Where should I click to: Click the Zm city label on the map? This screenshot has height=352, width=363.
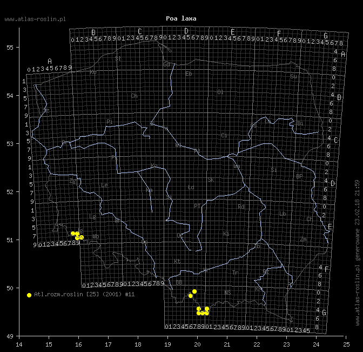[x=304, y=240]
